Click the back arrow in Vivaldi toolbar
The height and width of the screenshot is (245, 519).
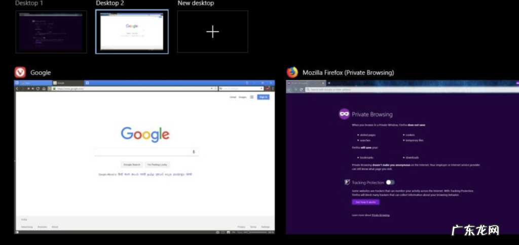[17, 89]
